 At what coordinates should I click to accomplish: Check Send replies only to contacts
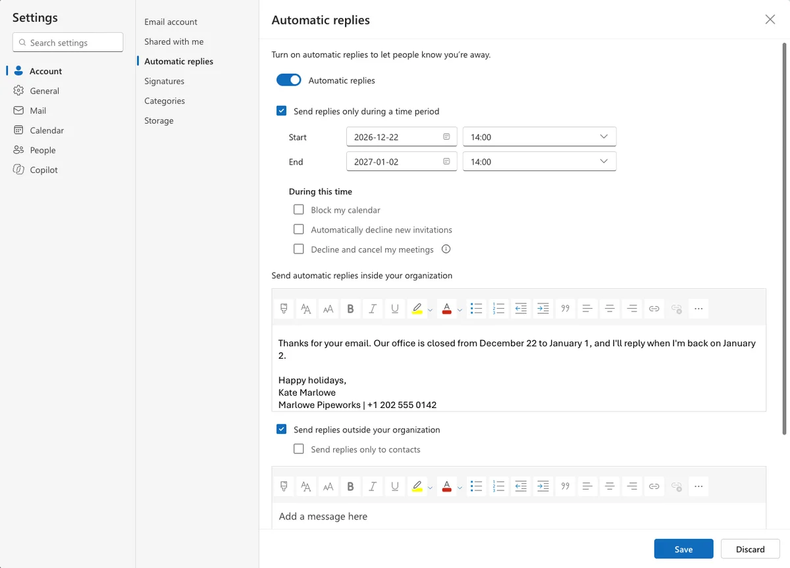coord(299,450)
